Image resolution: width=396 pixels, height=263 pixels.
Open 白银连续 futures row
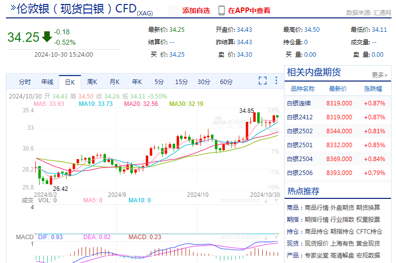338,103
